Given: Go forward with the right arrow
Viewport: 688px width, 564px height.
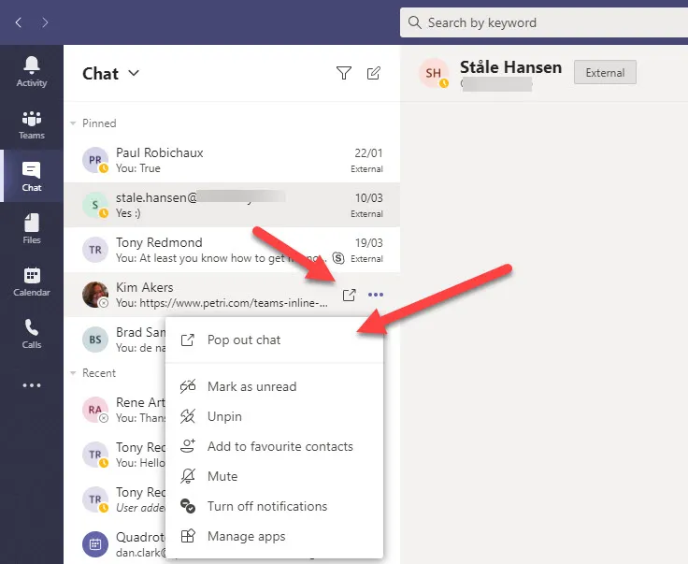Looking at the screenshot, I should (45, 22).
